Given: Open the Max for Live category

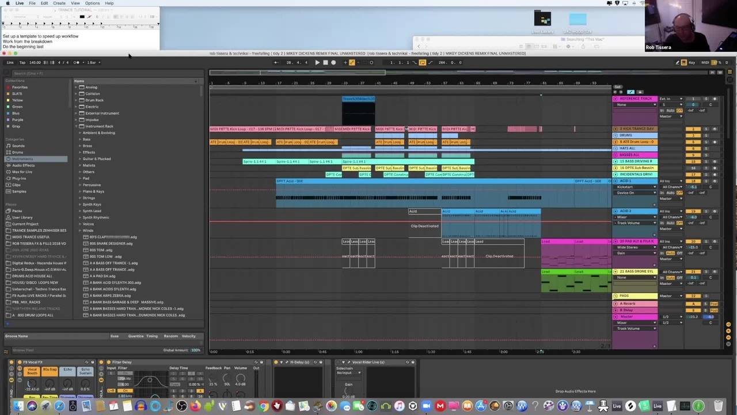Looking at the screenshot, I should [22, 172].
